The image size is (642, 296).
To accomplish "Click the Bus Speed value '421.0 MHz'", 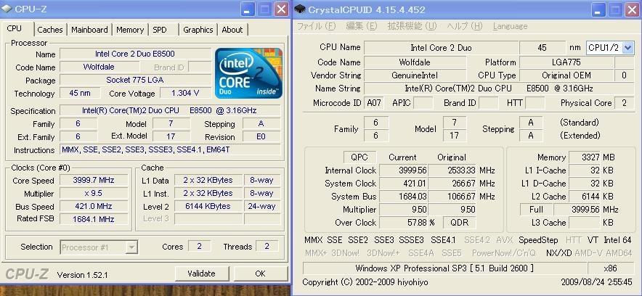I will [x=95, y=207].
